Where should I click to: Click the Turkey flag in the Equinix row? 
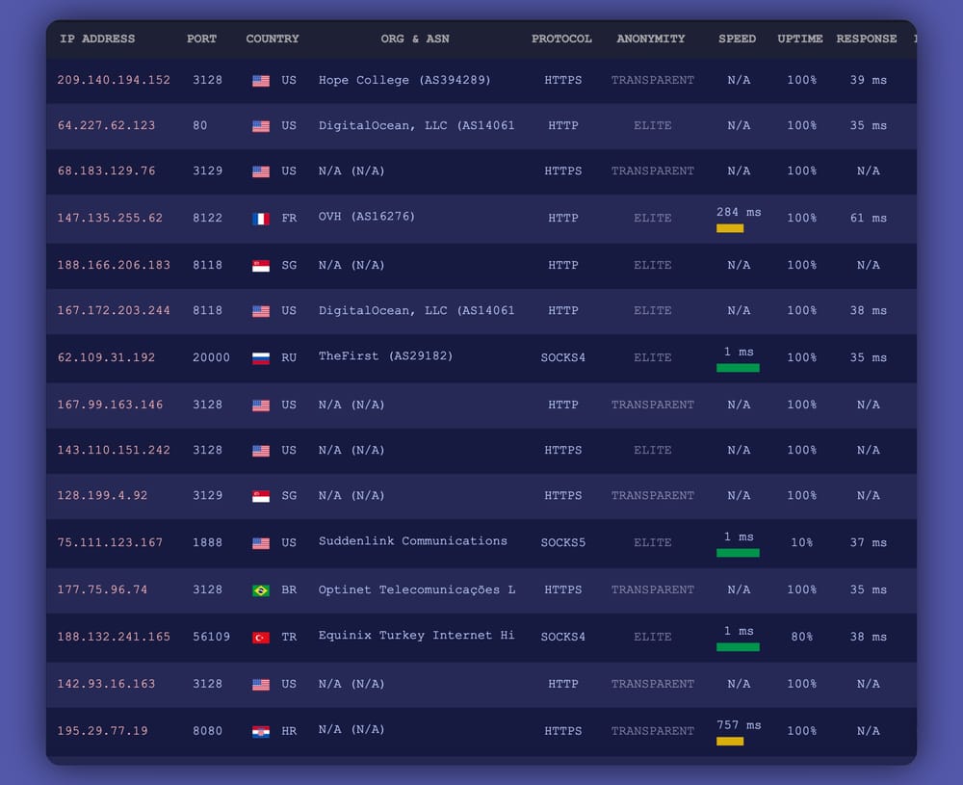point(260,637)
